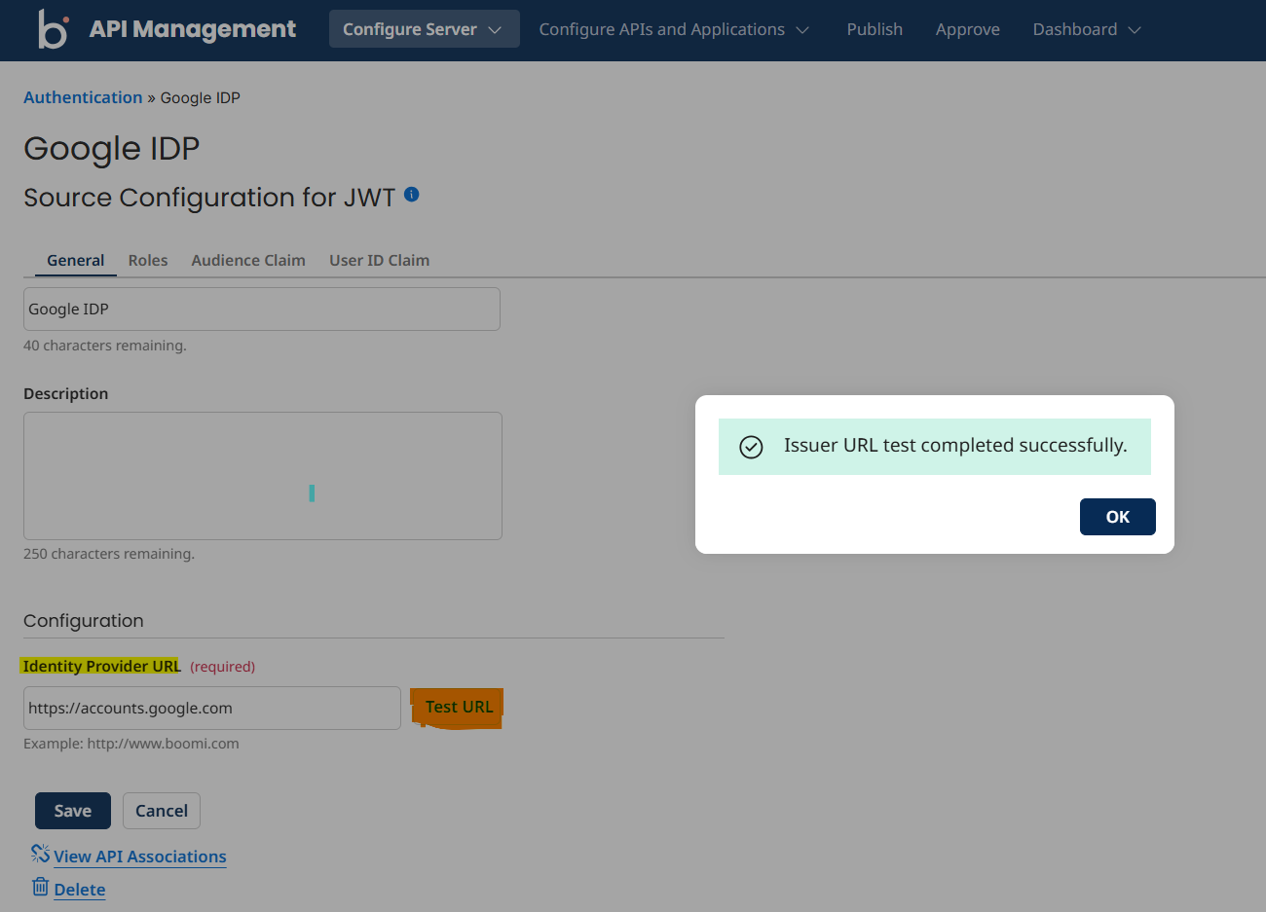The image size is (1266, 912).
Task: Select the General tab
Action: point(75,260)
